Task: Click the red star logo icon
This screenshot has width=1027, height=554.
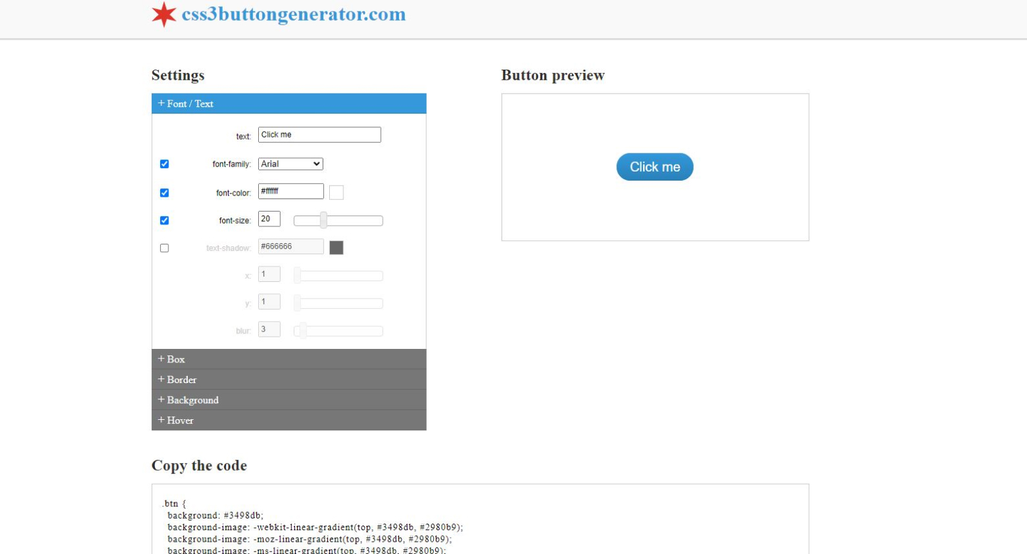Action: [164, 14]
